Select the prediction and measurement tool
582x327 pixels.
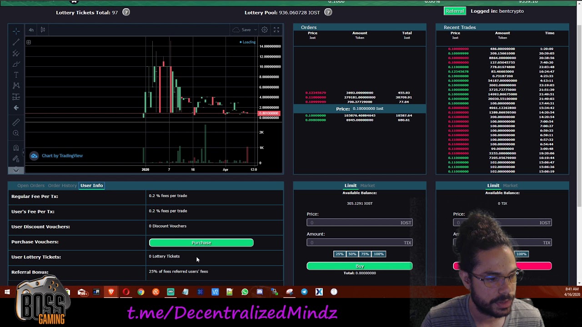click(x=16, y=97)
